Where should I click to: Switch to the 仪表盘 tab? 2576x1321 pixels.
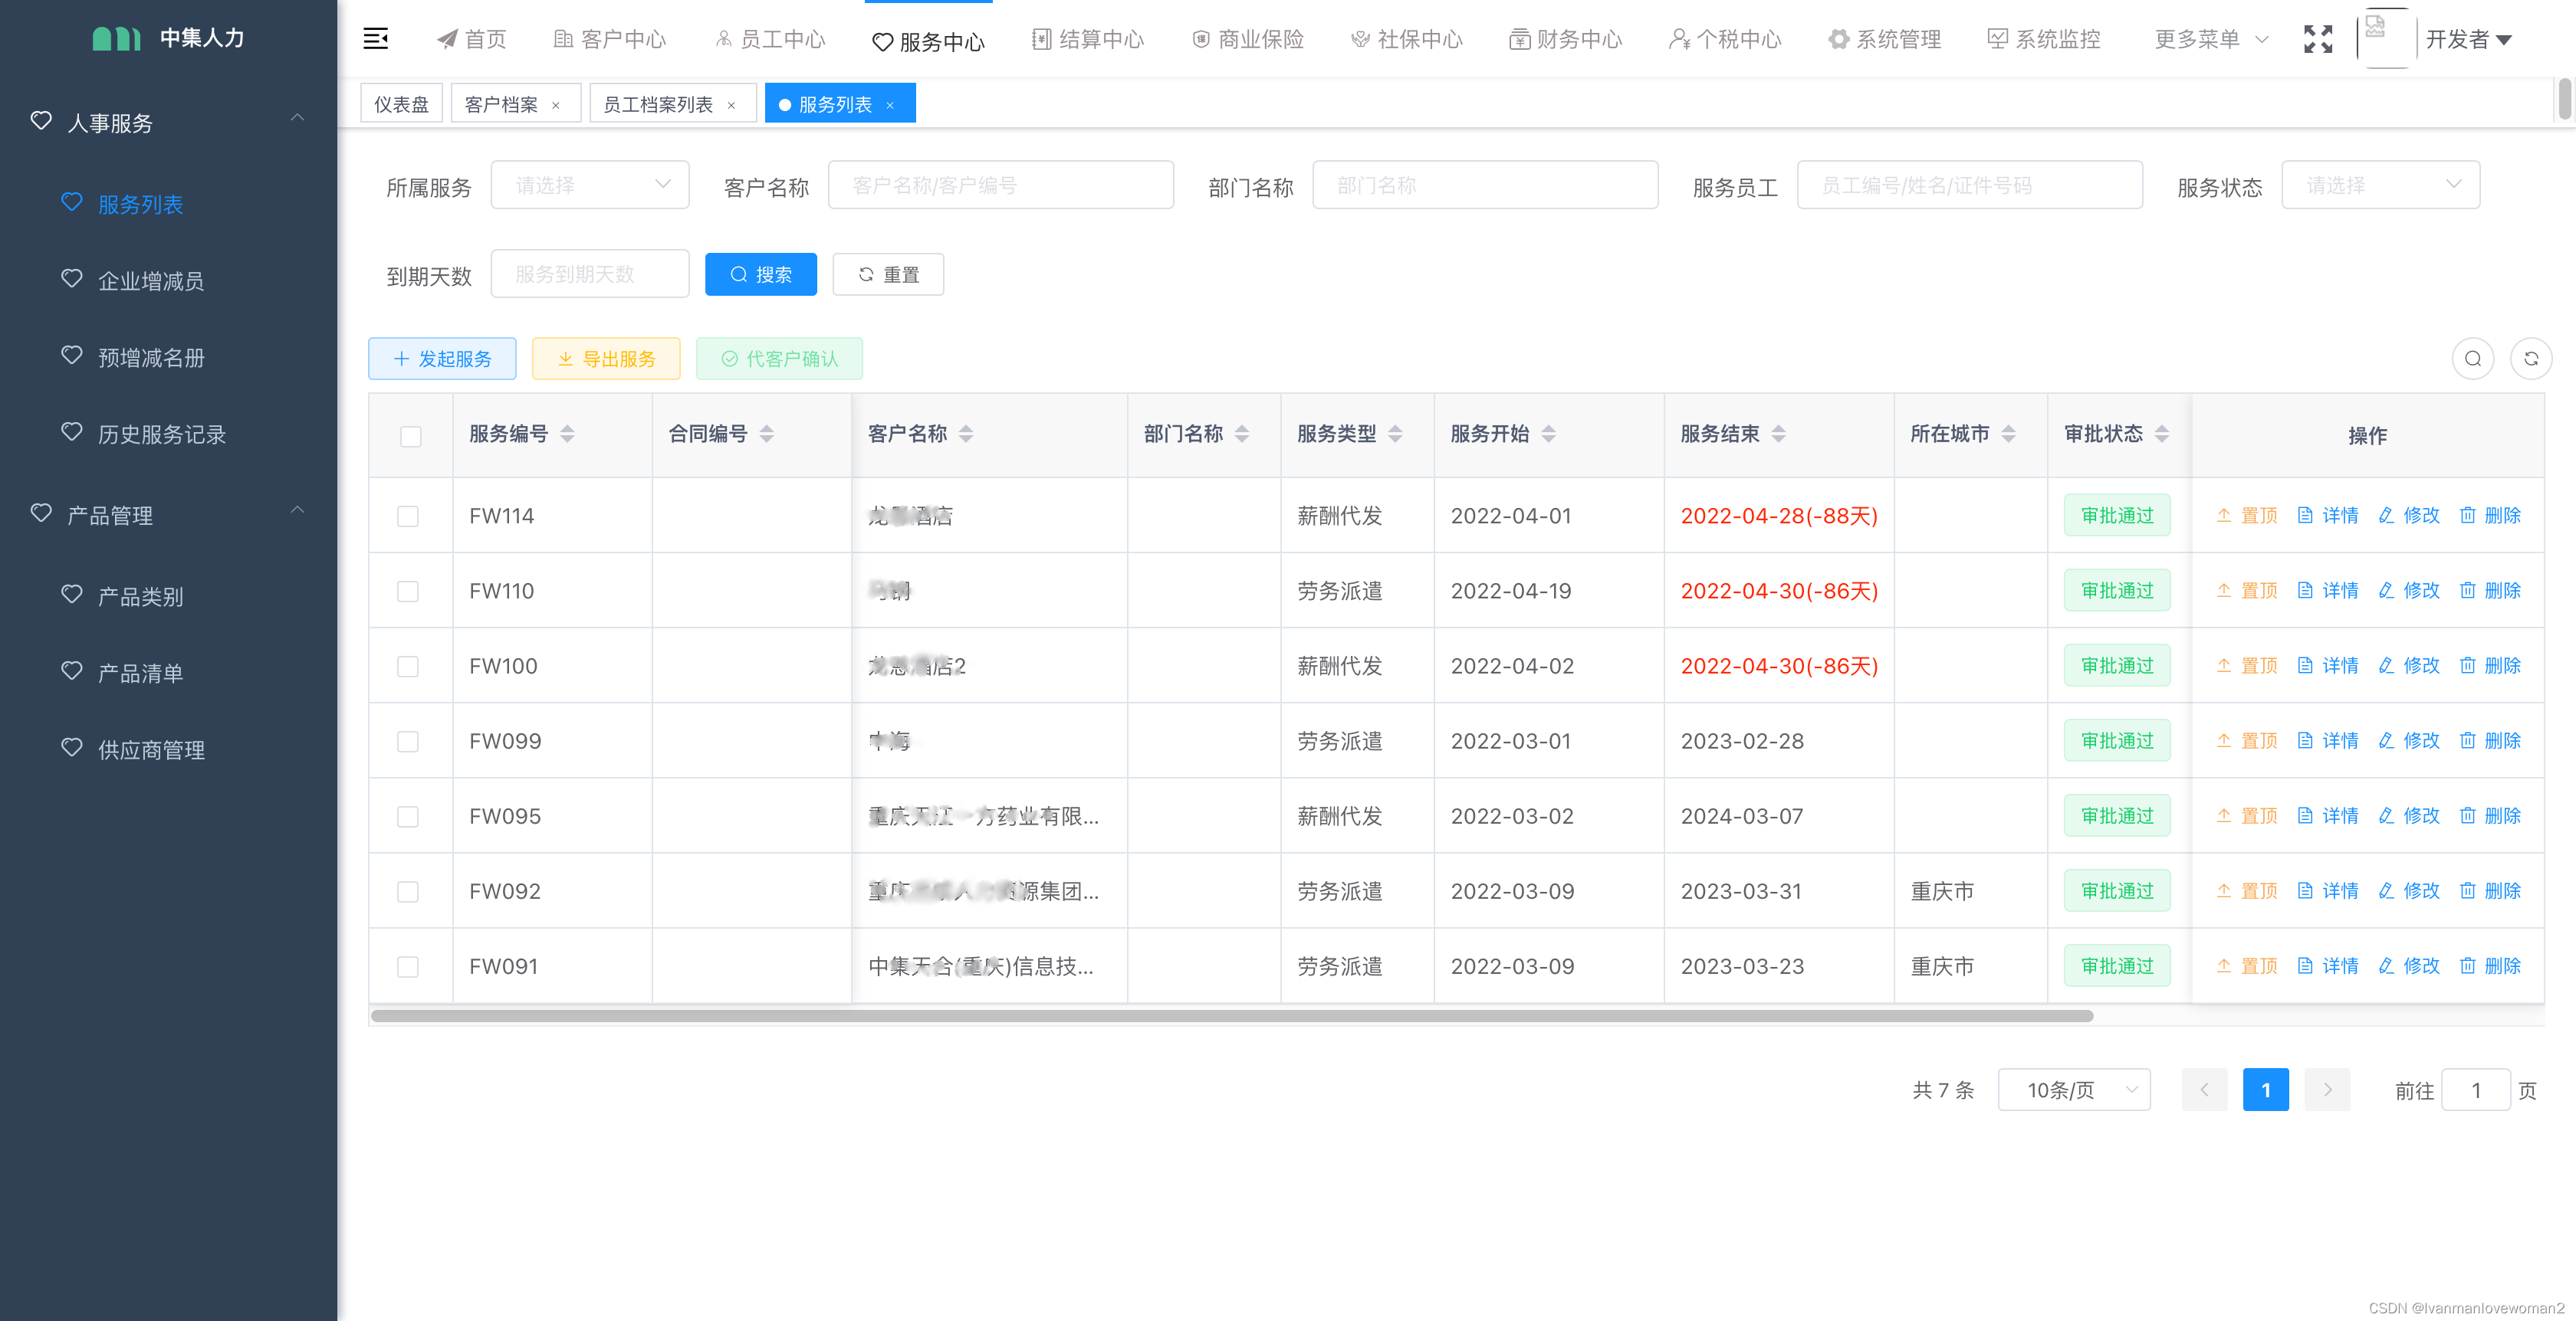[x=401, y=104]
